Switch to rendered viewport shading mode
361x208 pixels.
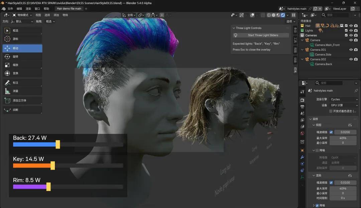click(x=283, y=15)
